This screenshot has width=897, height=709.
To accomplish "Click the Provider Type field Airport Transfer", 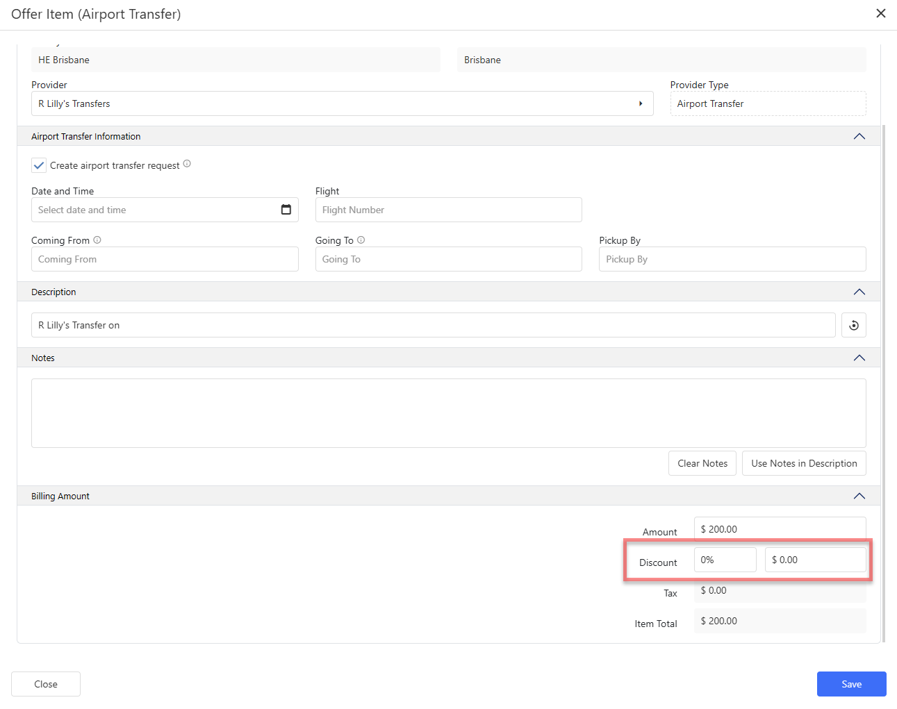I will (x=768, y=103).
